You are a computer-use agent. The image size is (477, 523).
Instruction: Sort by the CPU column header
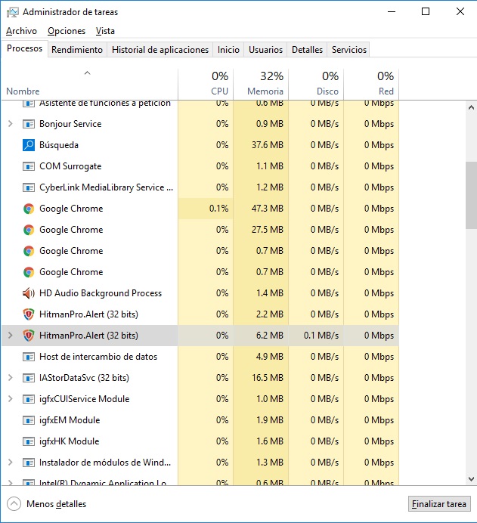point(206,84)
